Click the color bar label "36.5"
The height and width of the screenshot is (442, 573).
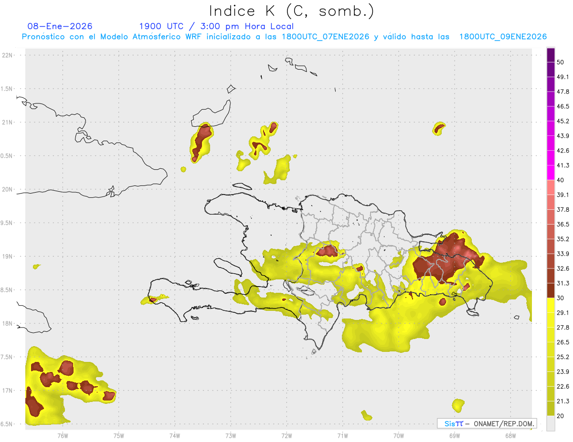coord(563,224)
